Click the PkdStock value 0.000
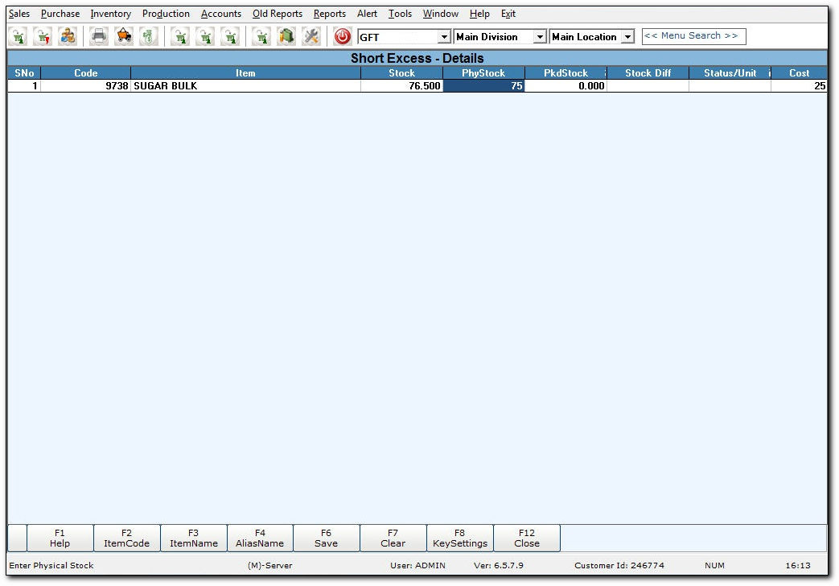Screen dimensions: 839x586 (566, 85)
